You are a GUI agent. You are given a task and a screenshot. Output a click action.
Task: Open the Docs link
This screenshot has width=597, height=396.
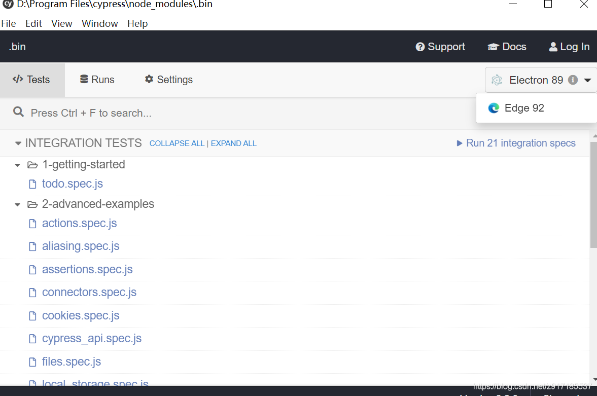[507, 47]
